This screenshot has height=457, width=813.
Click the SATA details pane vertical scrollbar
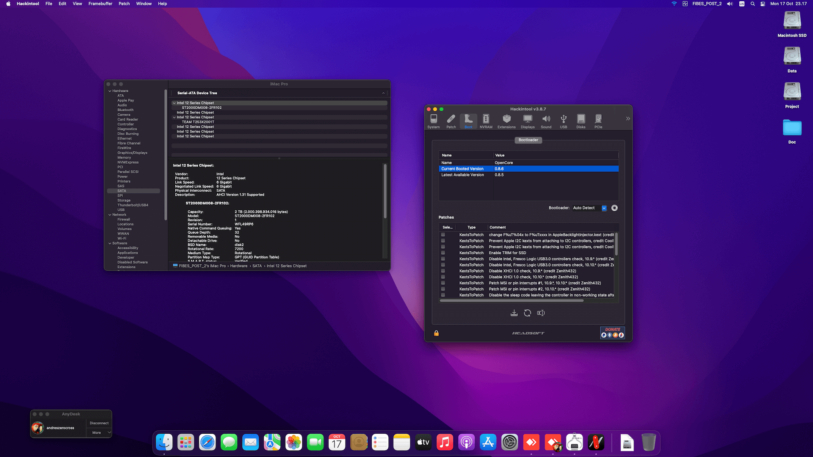[385, 191]
